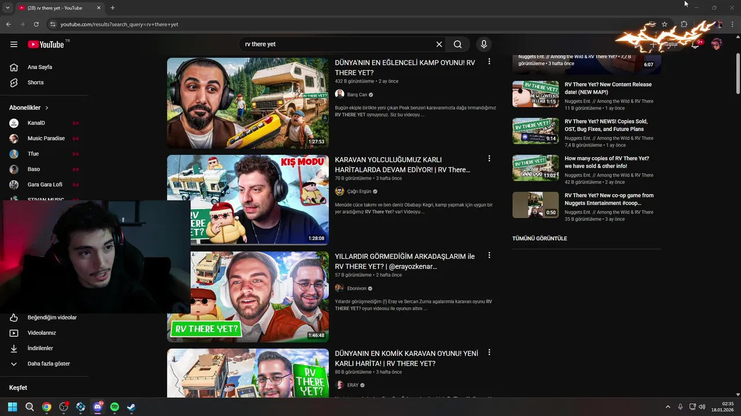Open OBS Studio from taskbar
Viewport: 741px width, 416px height.
[x=64, y=407]
